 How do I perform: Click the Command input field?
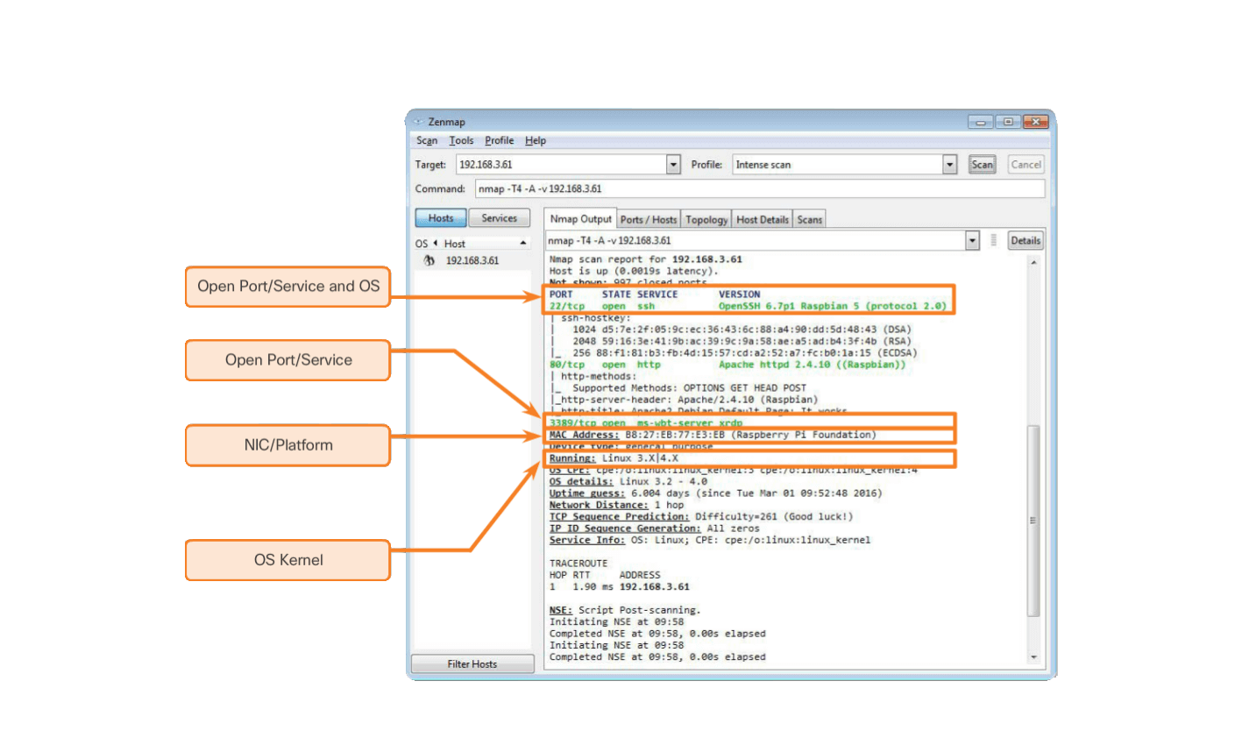tap(760, 188)
